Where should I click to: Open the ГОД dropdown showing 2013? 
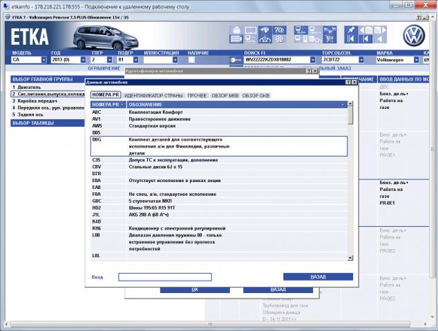[83, 60]
